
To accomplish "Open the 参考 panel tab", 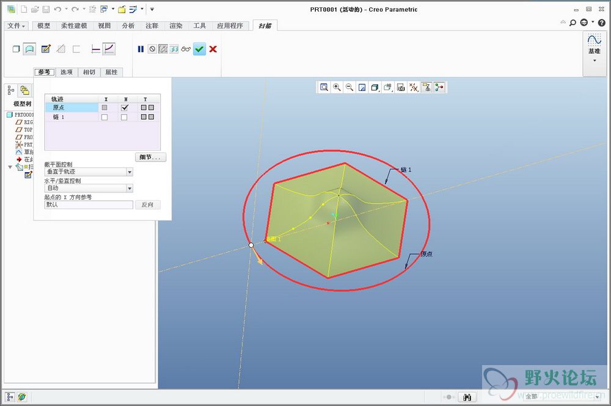I will click(x=44, y=72).
